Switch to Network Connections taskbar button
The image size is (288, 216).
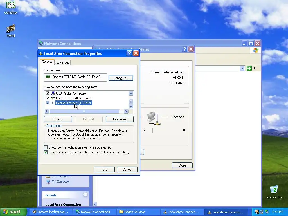tap(95, 212)
